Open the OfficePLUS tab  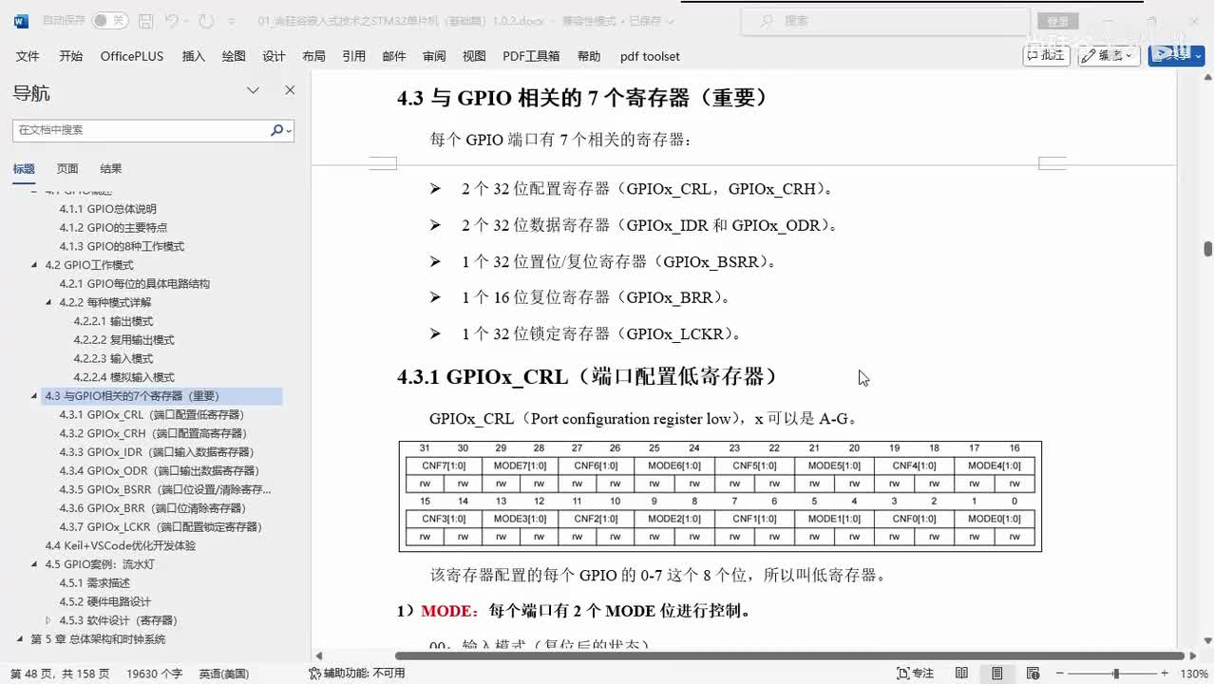(132, 56)
